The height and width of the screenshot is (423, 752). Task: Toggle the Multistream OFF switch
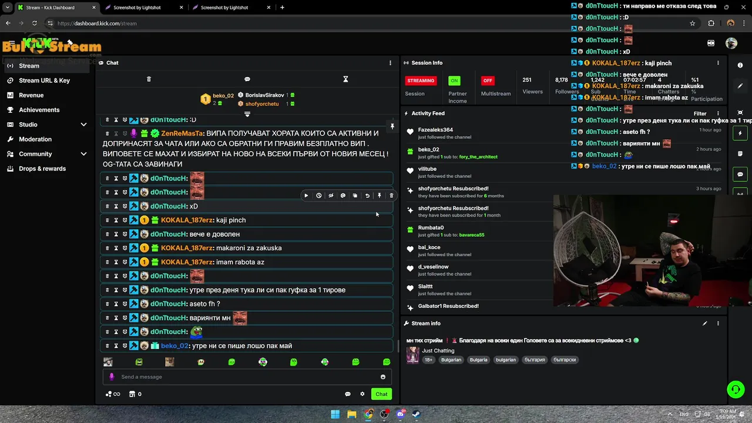pyautogui.click(x=488, y=80)
